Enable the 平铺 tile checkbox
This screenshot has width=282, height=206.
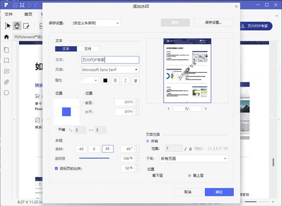point(55,129)
